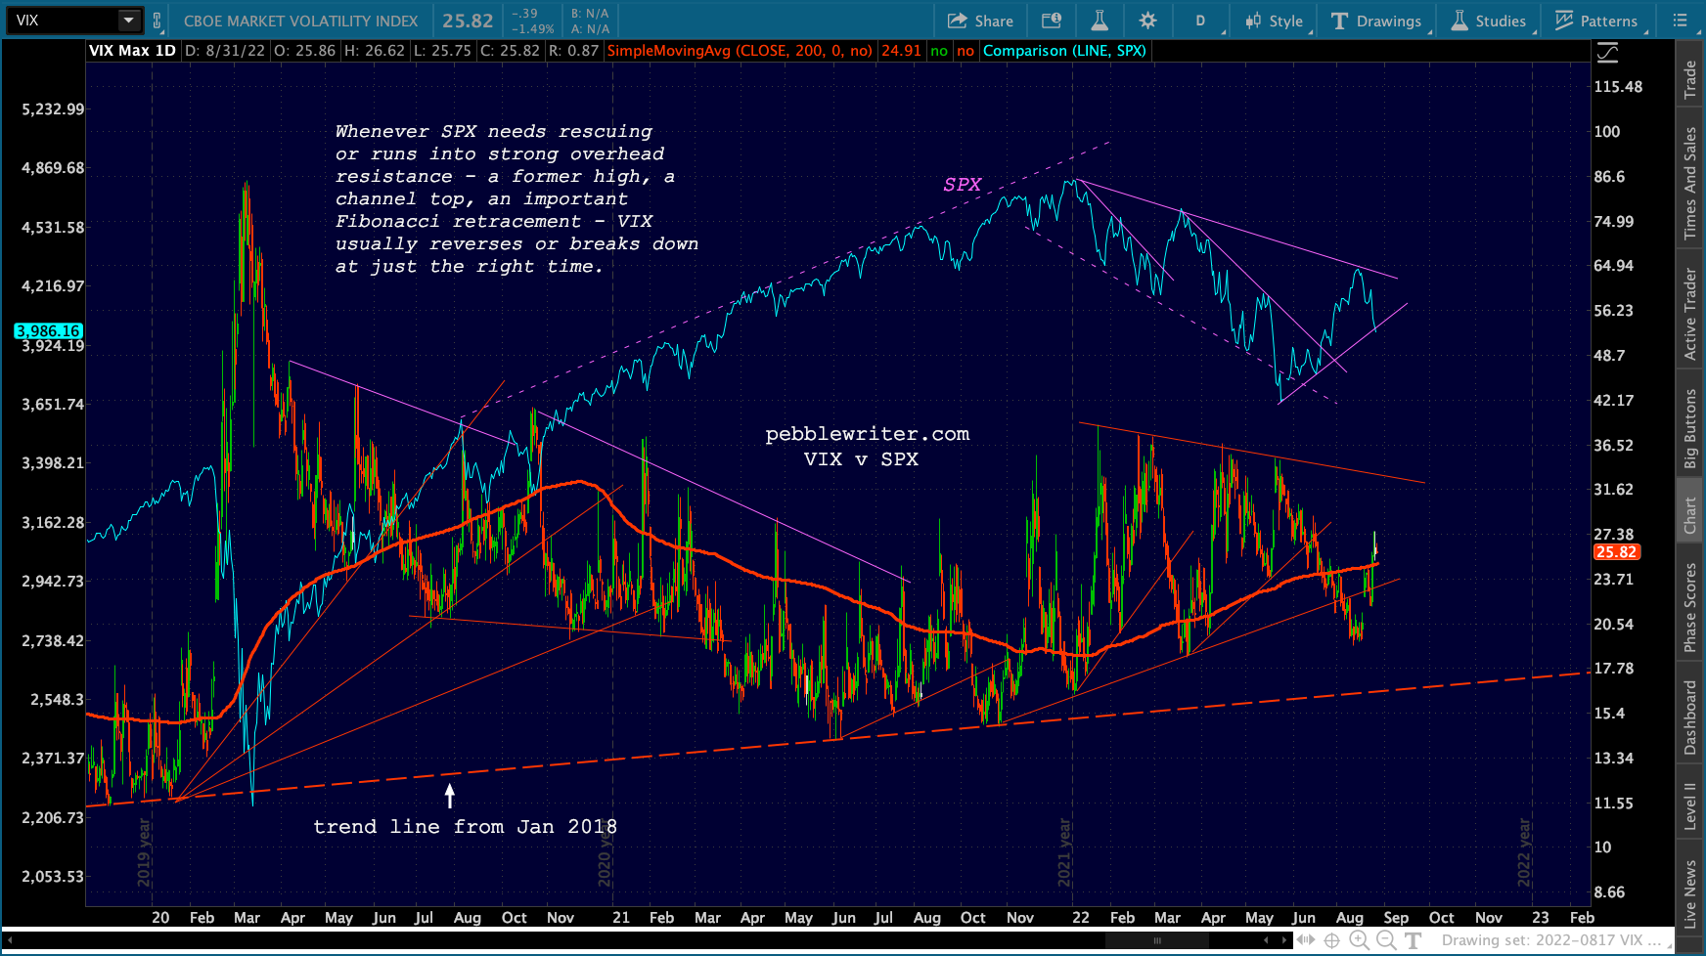This screenshot has height=956, width=1706.
Task: Click the expand time axis arrows icon
Action: pyautogui.click(x=1306, y=940)
